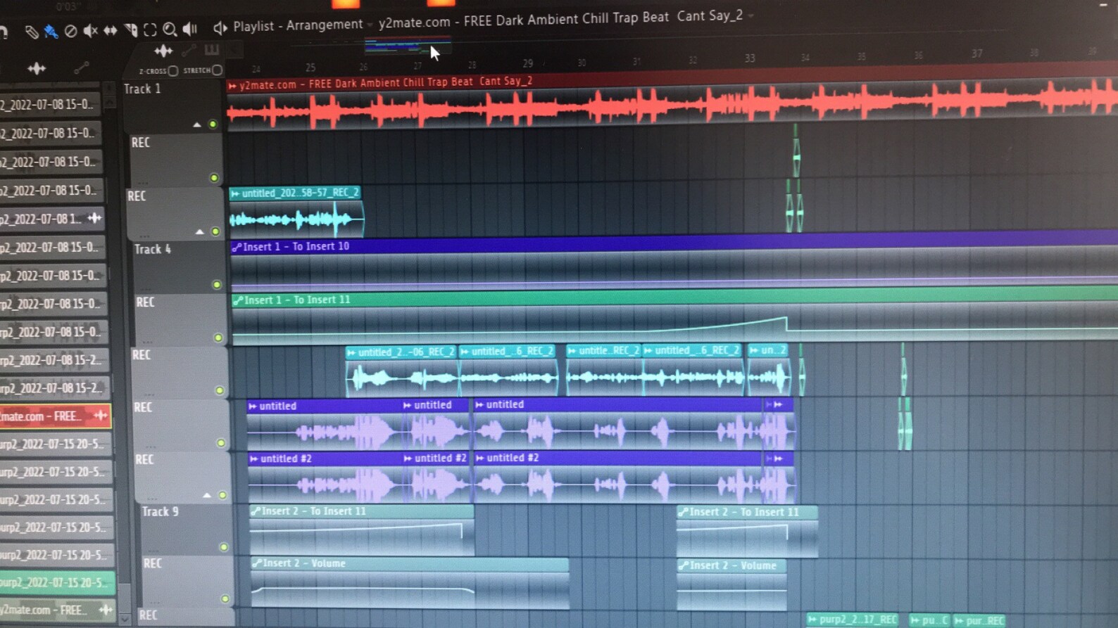Select the Slice tool
1118x628 pixels.
click(131, 30)
